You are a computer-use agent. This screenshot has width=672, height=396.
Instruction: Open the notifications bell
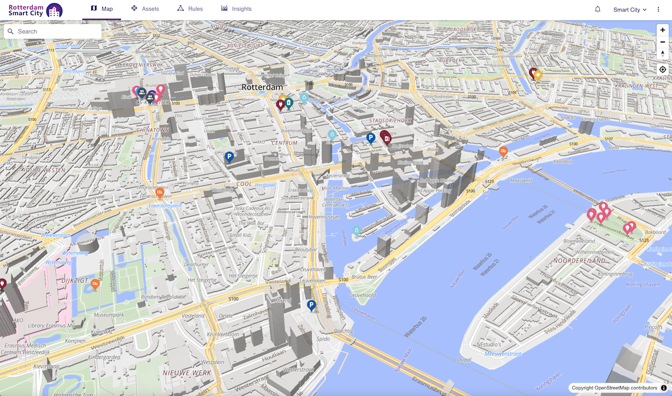tap(598, 10)
